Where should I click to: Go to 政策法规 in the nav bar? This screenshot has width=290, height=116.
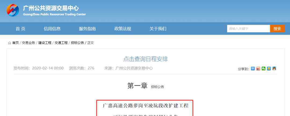(123, 29)
